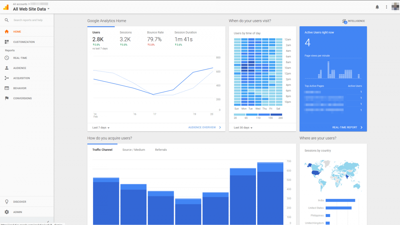Click the Intelligence icon
The image size is (400, 225).
tap(344, 21)
